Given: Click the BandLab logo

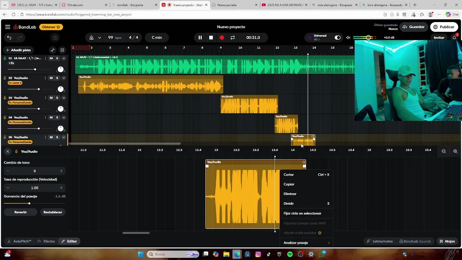Looking at the screenshot, I should coord(25,27).
